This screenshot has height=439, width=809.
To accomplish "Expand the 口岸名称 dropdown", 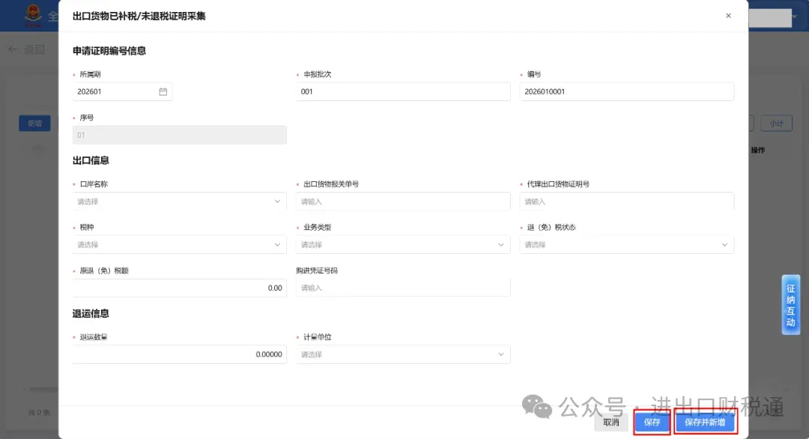I will [x=180, y=202].
